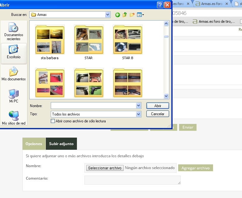Click the green Back arrow icon
242x198 pixels.
(x=117, y=15)
